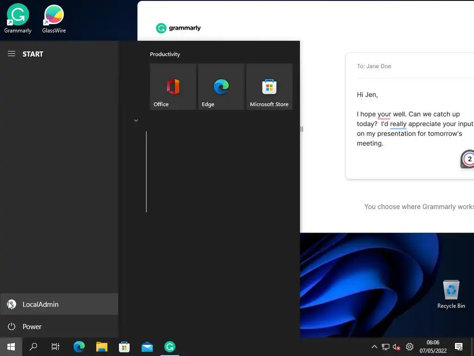Open taskbar Search magnifier
Screen dimensions: 474x356
pos(33,347)
